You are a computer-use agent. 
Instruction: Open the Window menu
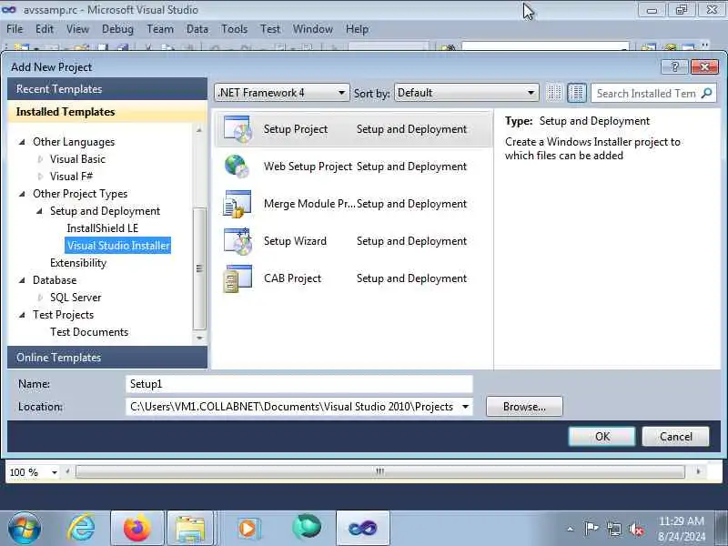pos(312,29)
